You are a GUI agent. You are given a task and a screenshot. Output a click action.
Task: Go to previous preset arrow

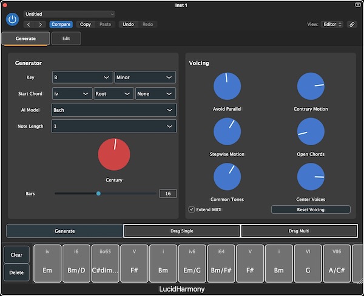pos(29,24)
